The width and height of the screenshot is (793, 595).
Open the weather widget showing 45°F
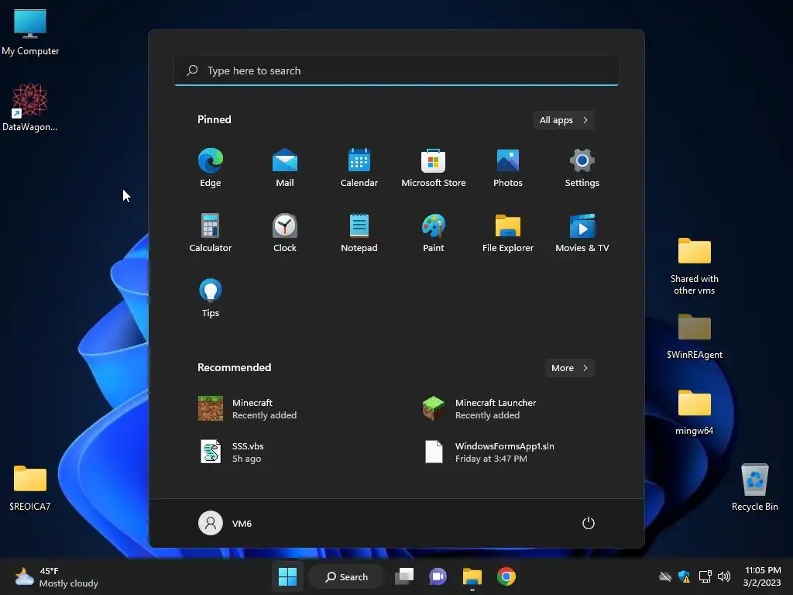(57, 576)
